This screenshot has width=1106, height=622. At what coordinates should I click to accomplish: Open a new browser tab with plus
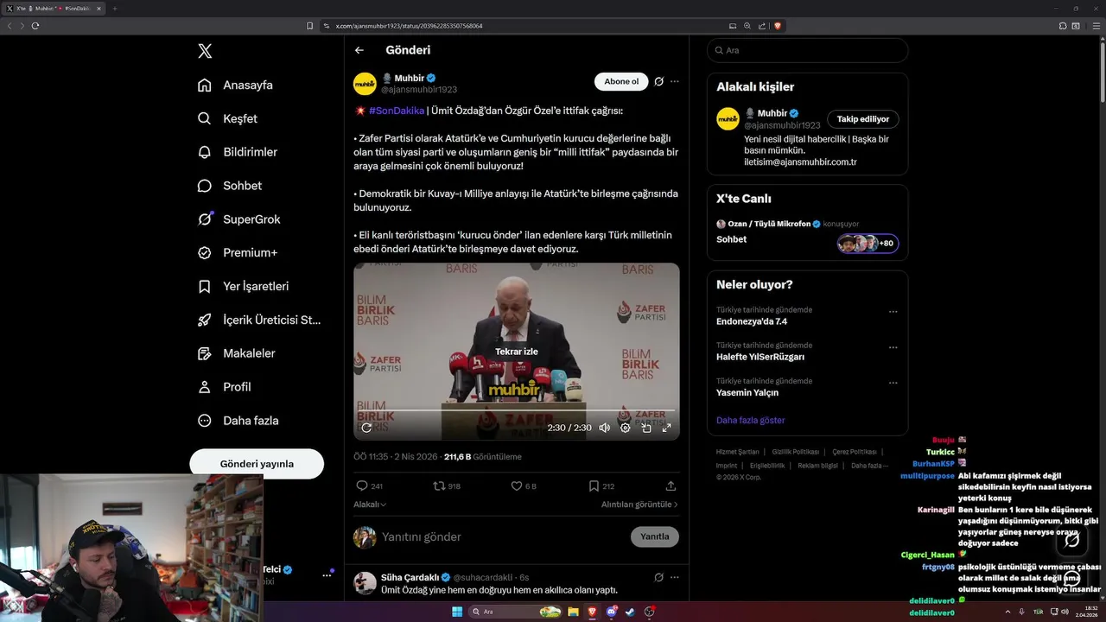(x=114, y=9)
